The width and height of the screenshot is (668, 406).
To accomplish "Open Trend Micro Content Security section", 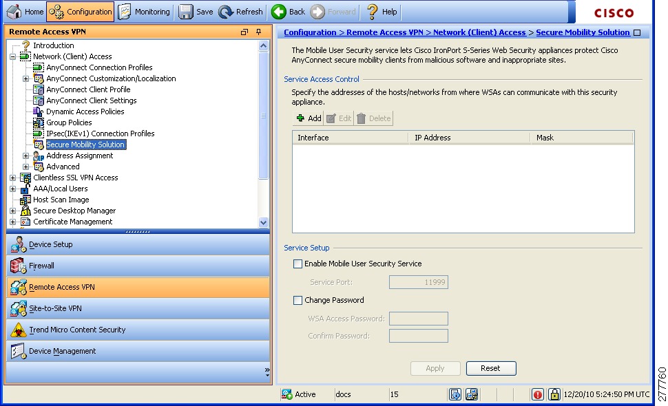I will coord(138,330).
